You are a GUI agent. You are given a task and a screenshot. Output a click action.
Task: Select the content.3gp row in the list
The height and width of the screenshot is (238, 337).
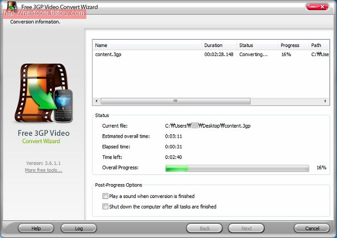click(x=211, y=54)
